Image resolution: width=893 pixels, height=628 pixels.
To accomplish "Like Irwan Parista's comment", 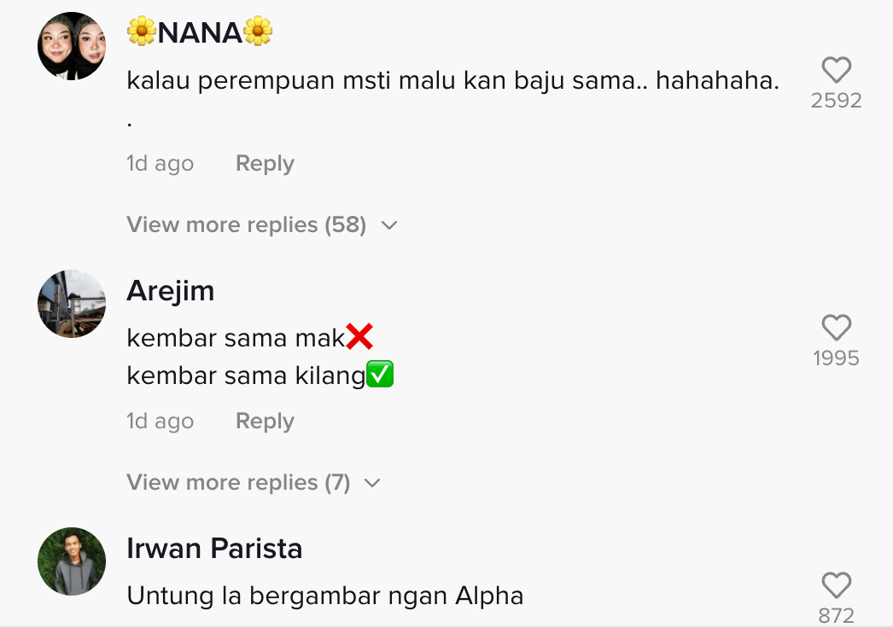I will click(x=836, y=585).
